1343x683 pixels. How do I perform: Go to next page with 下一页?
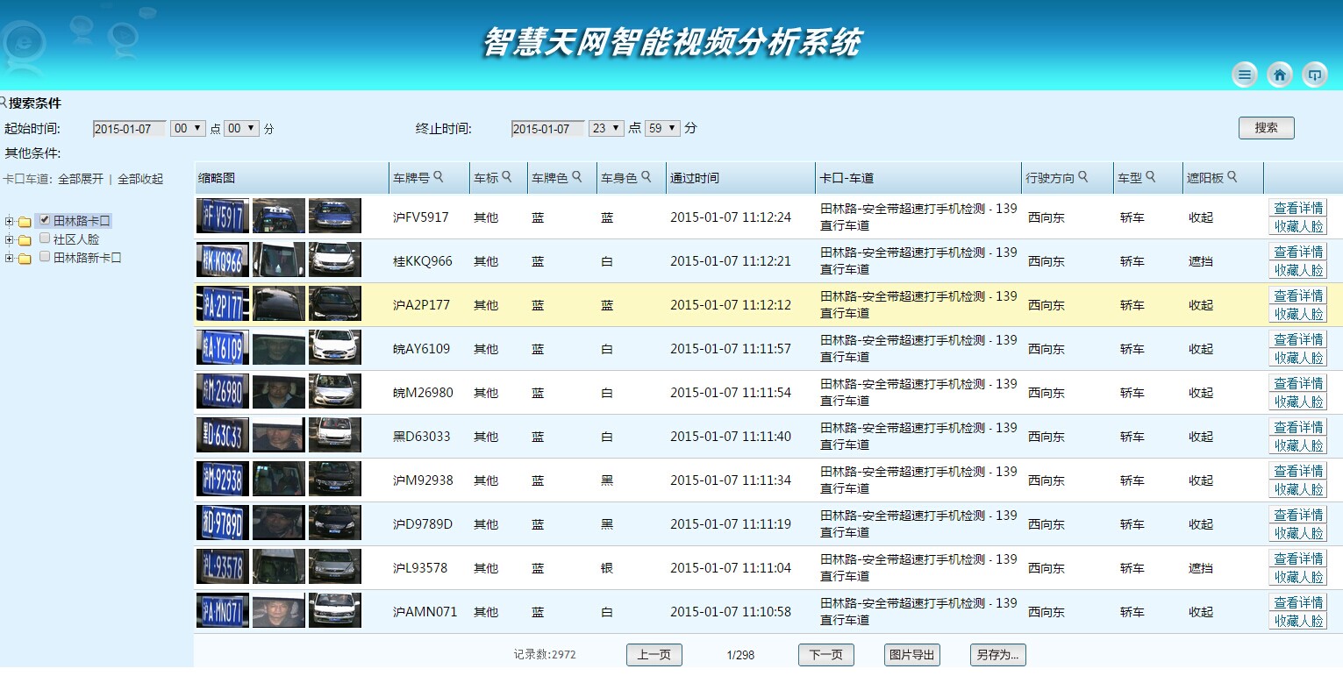[x=825, y=655]
